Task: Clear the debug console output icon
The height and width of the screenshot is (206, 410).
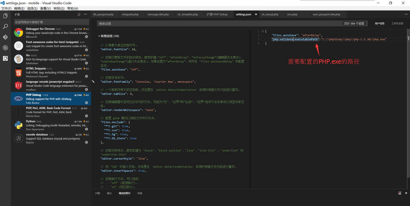Action: (x=400, y=193)
